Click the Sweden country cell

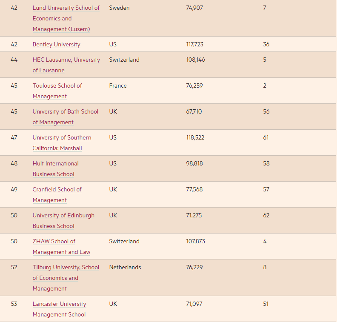[119, 8]
